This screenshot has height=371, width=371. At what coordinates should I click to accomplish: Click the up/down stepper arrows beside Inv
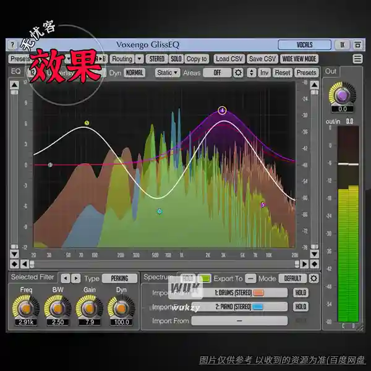[x=252, y=72]
